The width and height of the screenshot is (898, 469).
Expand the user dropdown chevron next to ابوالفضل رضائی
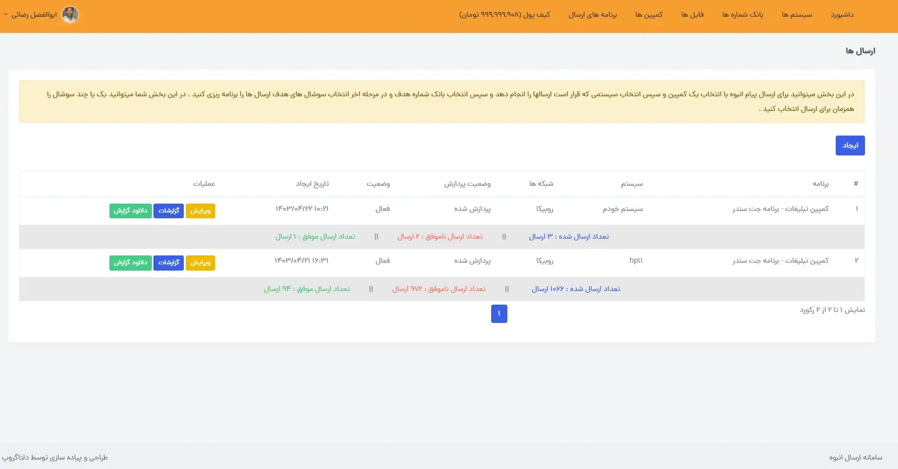[x=6, y=15]
